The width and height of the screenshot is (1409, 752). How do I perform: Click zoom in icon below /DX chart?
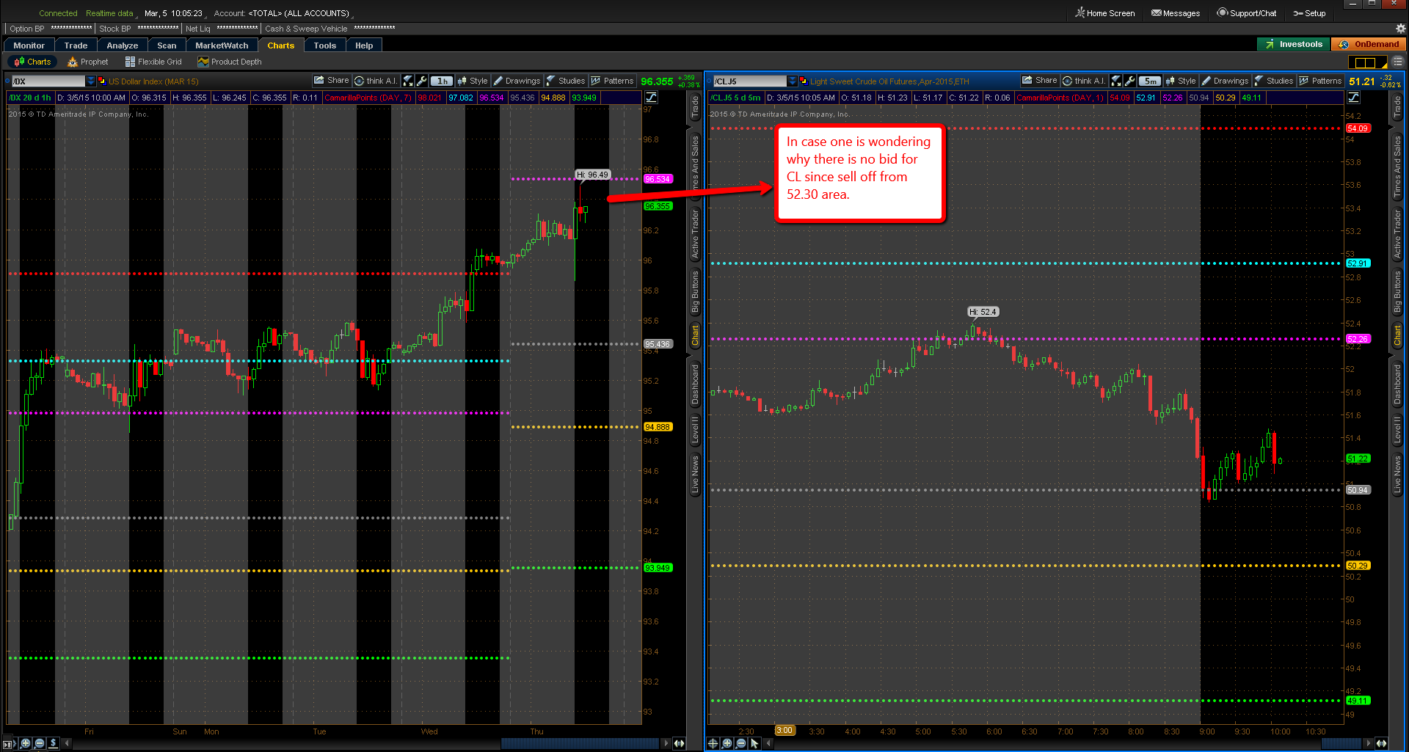[x=26, y=743]
